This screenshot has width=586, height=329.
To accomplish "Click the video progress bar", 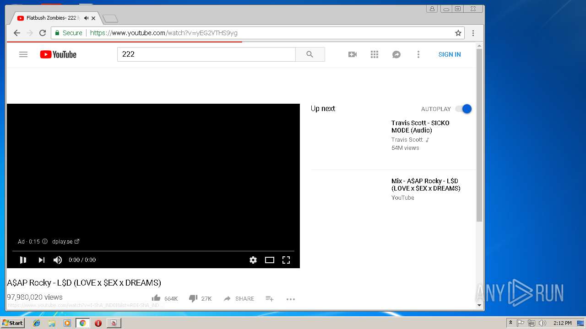I will pyautogui.click(x=153, y=251).
